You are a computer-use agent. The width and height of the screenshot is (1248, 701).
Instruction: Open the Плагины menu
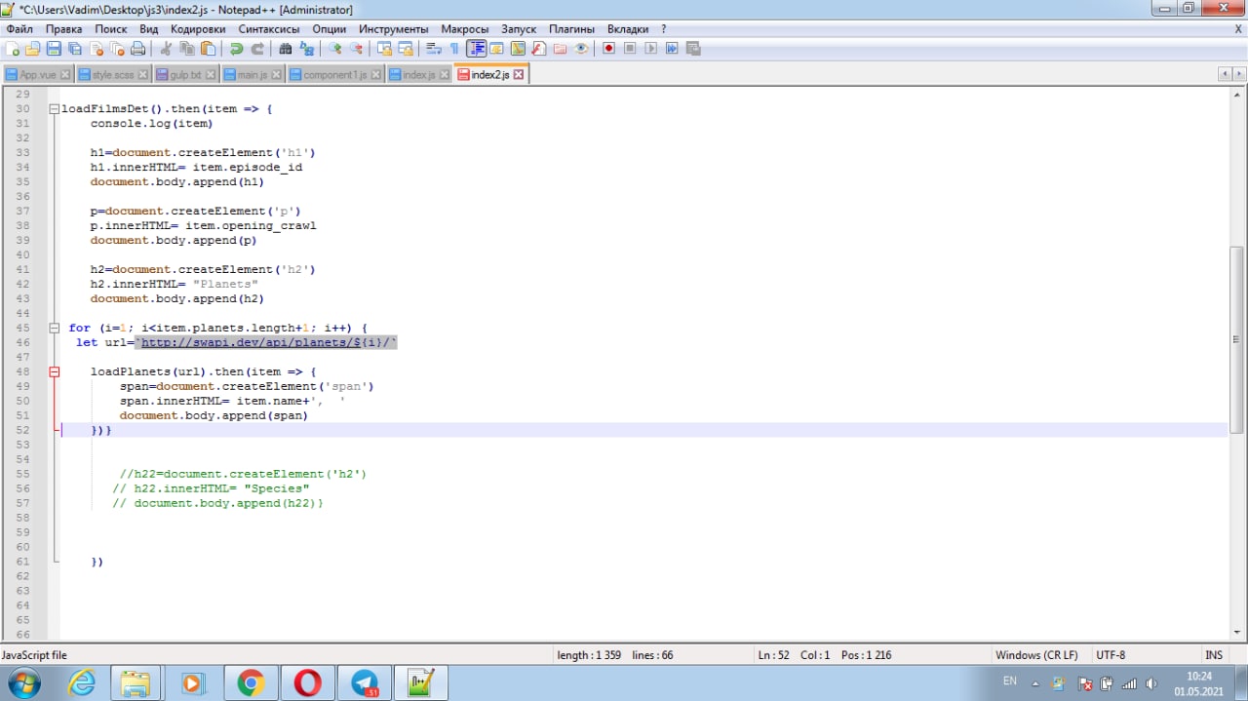pyautogui.click(x=571, y=29)
